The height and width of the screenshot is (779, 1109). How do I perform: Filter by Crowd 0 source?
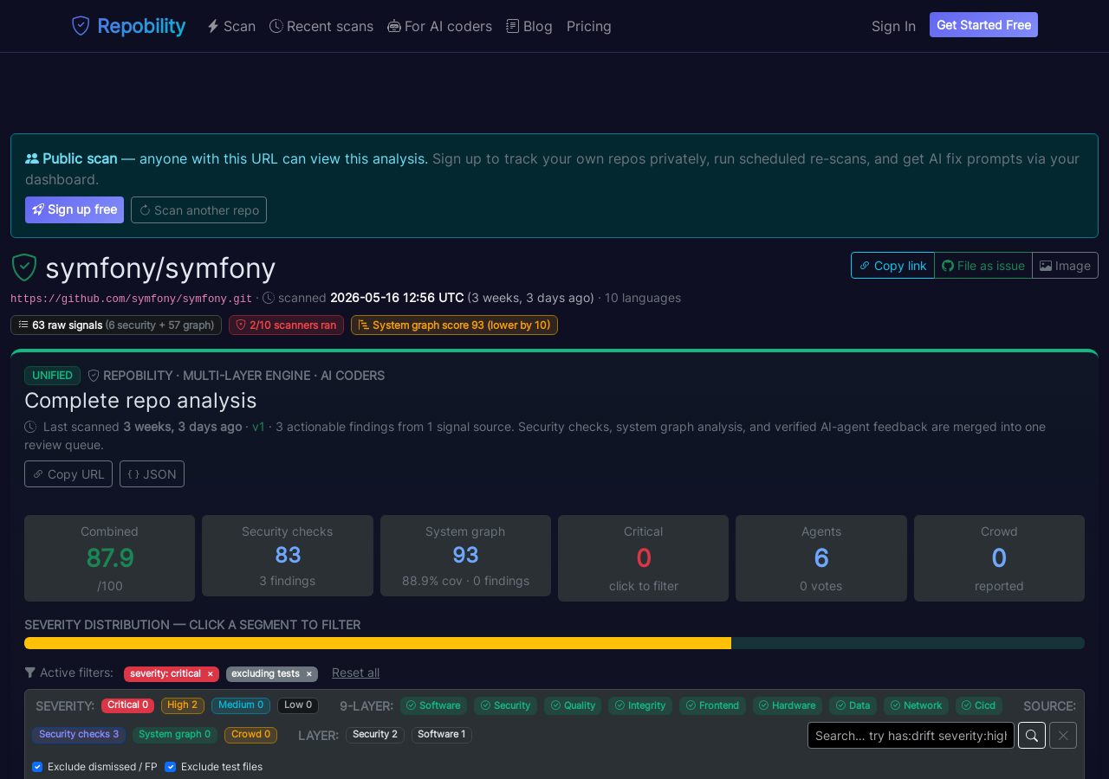tap(251, 735)
